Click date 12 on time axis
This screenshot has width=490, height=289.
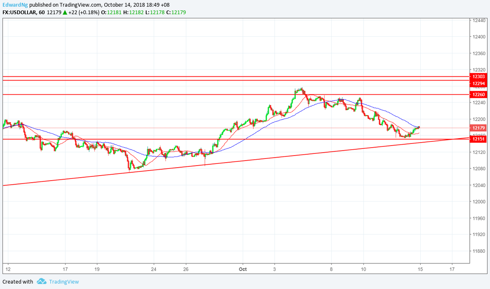point(8,269)
